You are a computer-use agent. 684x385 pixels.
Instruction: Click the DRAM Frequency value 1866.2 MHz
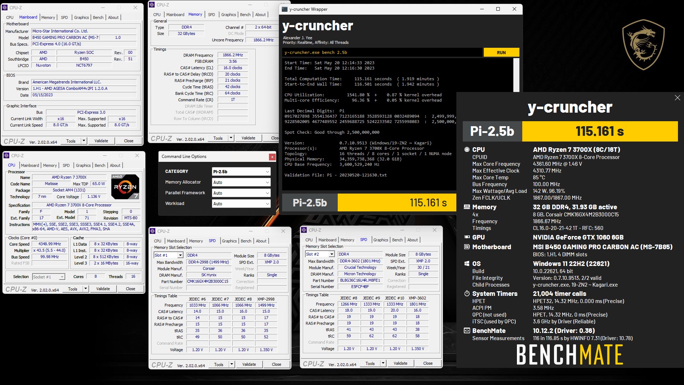coord(233,55)
